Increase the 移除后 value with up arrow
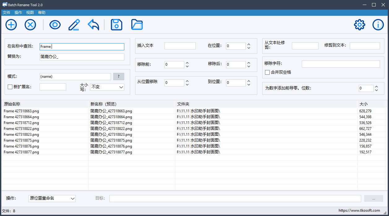Screen dimensions: 389x216 coord(249,63)
